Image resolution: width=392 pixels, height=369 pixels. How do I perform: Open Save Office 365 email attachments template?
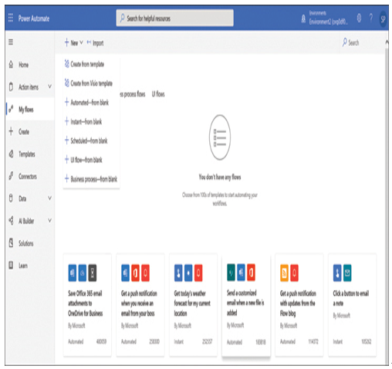tap(87, 305)
